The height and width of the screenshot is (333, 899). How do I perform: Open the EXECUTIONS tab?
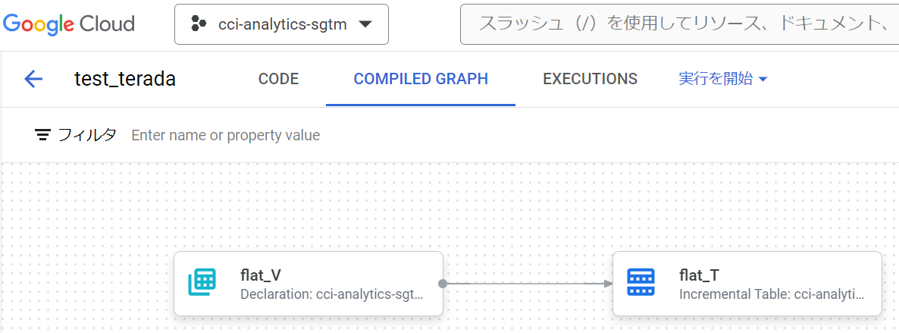click(x=590, y=79)
